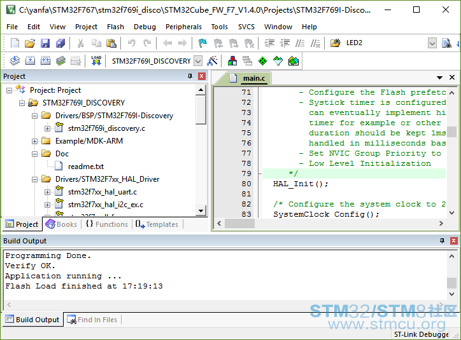461x340 pixels.
Task: Download code to flash with LOAD icon
Action: tap(96, 61)
